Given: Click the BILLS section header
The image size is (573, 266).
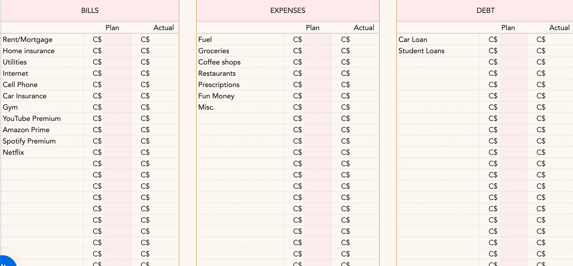Looking at the screenshot, I should coord(90,11).
